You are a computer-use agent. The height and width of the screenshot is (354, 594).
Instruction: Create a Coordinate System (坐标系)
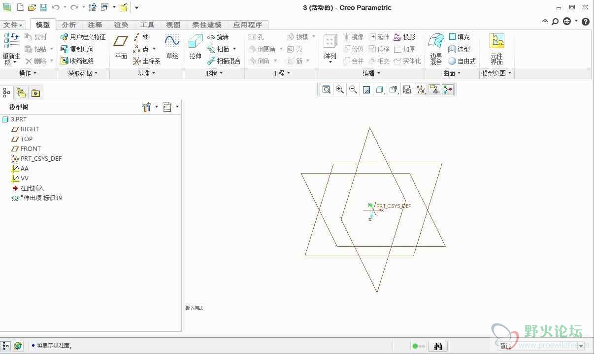147,61
